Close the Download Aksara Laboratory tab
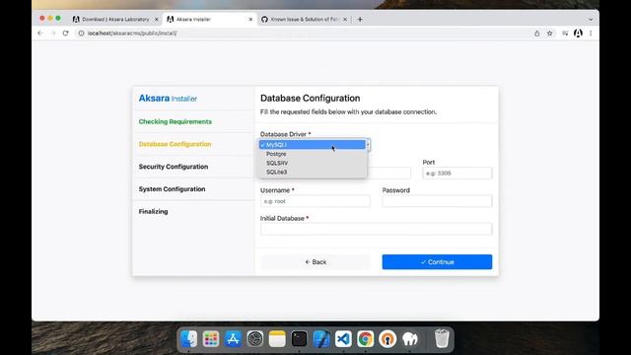Image resolution: width=631 pixels, height=355 pixels. tap(157, 20)
